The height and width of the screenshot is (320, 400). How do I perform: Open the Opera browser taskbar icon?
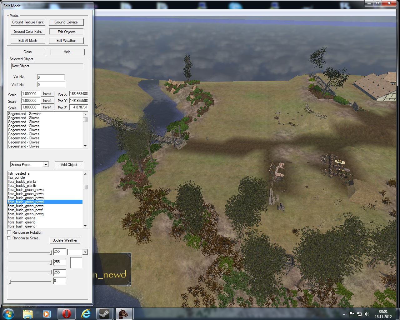click(66, 313)
